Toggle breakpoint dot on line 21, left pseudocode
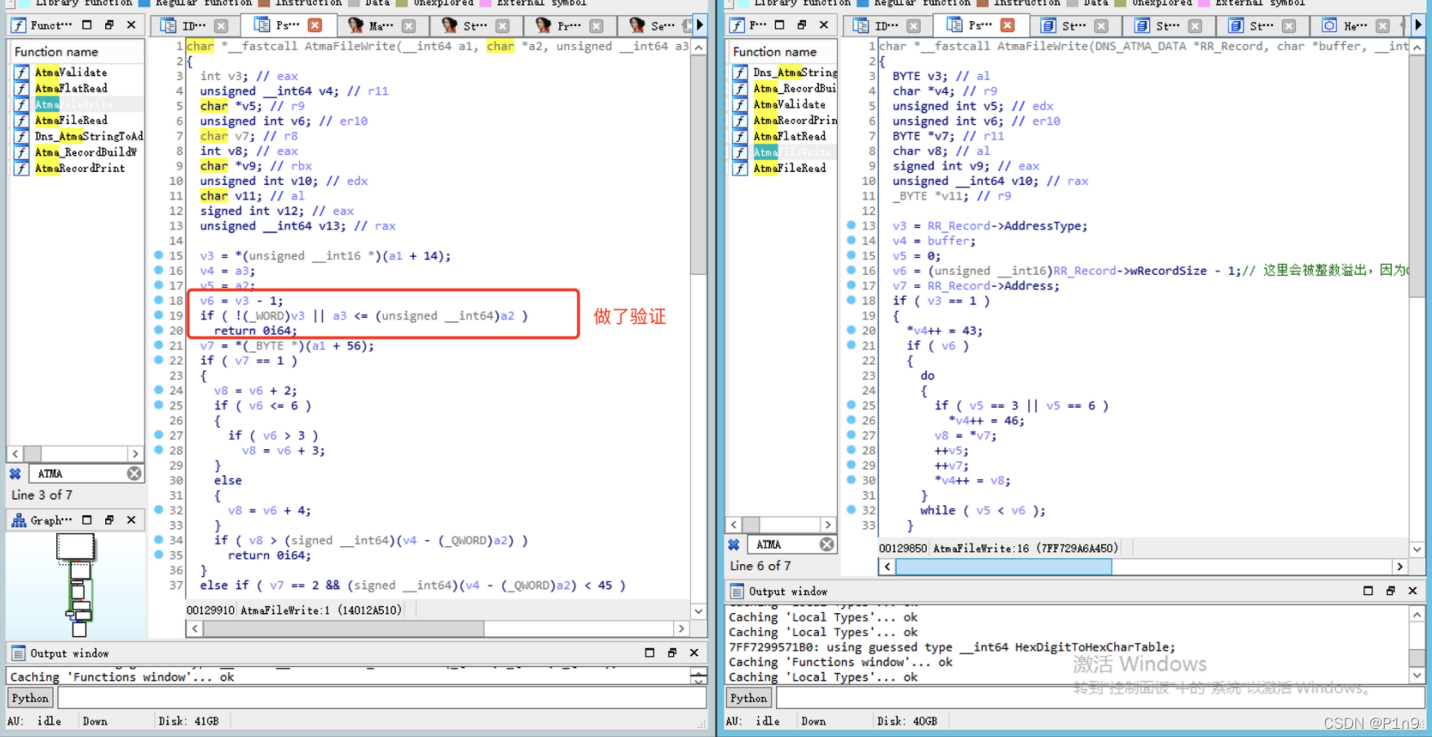This screenshot has height=737, width=1432. [x=159, y=345]
